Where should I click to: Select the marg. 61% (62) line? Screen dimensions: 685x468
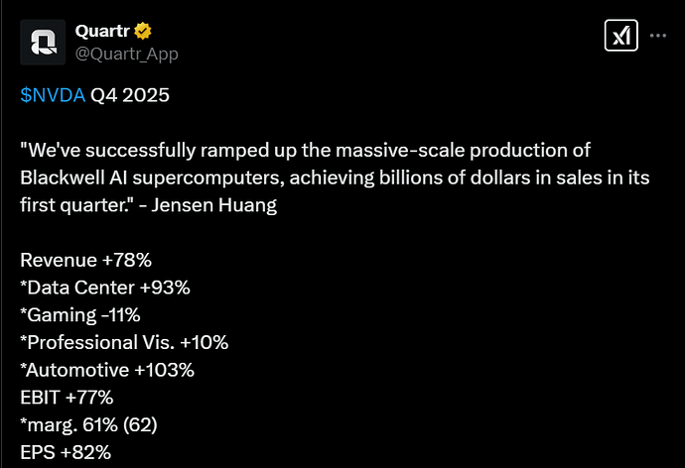pyautogui.click(x=88, y=424)
